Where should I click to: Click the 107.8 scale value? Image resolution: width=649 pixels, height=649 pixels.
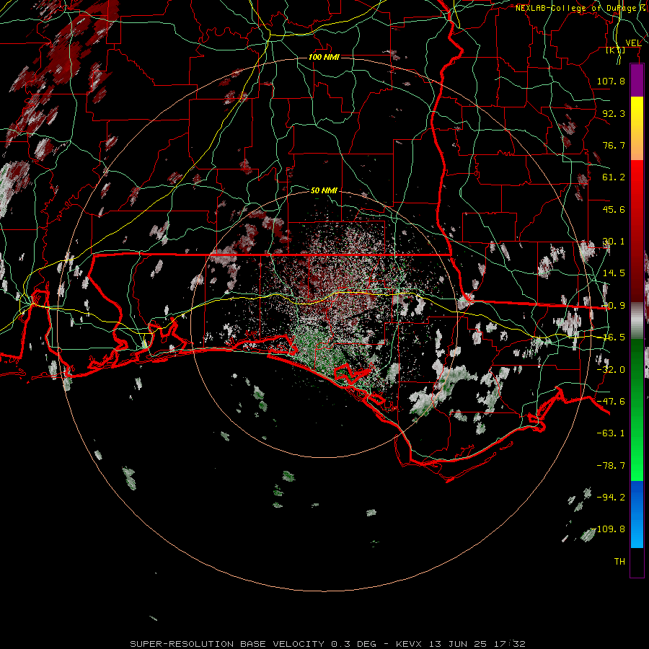coord(611,81)
